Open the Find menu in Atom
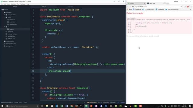Viewport: 193px width, 108px height. point(18,4)
